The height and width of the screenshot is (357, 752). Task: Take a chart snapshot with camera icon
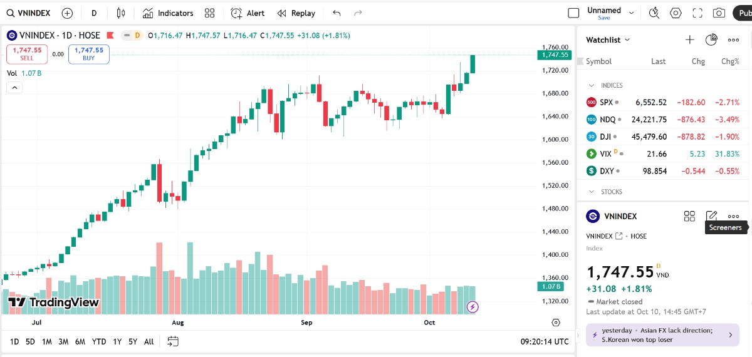[719, 13]
